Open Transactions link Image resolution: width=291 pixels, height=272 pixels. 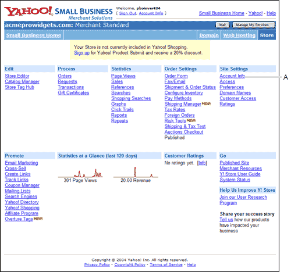[x=71, y=87]
